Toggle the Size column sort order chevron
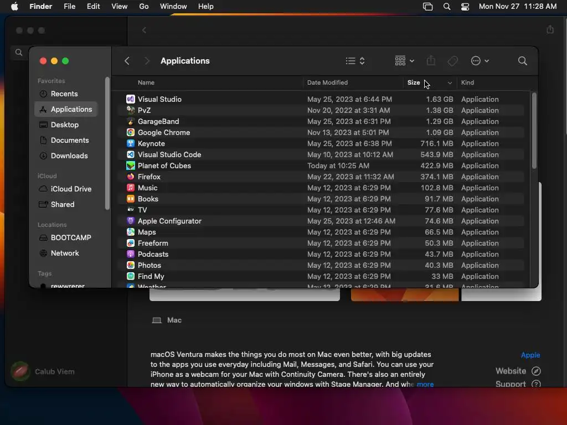The width and height of the screenshot is (567, 425). 450,83
